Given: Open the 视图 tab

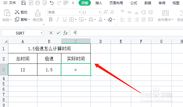Looking at the screenshot, I should click(176, 3).
